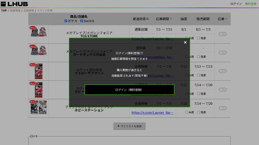The image size is (259, 145).
Task: Tick the 落選 checkbox in first row
Action: [198, 38]
